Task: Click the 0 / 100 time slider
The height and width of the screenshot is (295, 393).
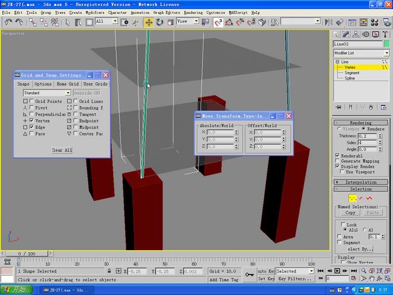Action: (x=27, y=254)
